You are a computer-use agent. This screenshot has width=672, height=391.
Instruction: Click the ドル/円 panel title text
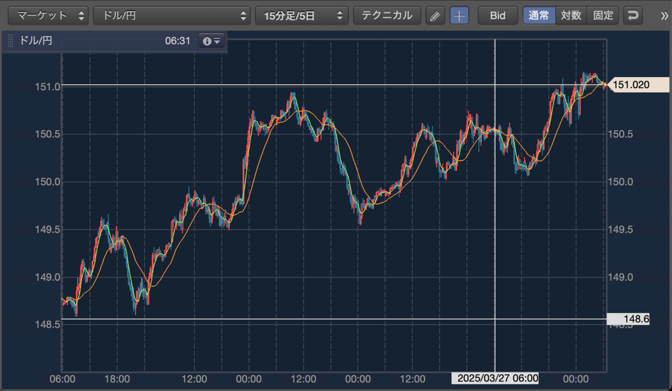click(36, 41)
